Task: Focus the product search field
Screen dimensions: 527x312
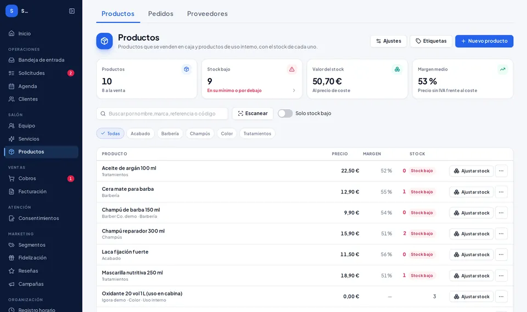Action: (162, 114)
